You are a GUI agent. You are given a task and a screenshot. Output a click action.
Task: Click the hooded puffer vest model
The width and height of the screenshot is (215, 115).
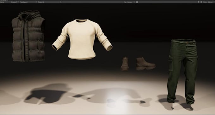coord(28,36)
